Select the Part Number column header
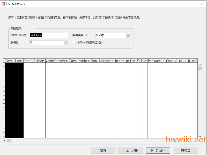 point(34,61)
